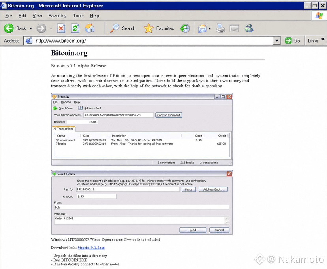The height and width of the screenshot is (269, 327).
Task: Click the Amount field showing 9.95
Action: point(96,196)
